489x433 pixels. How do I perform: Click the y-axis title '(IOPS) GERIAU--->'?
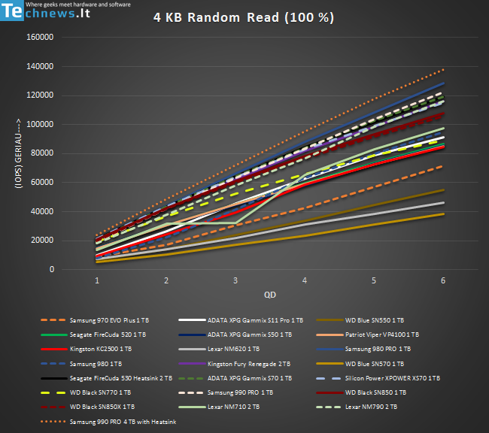click(18, 153)
